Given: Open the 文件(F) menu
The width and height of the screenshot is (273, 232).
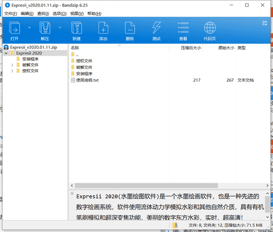Looking at the screenshot, I should [x=11, y=14].
